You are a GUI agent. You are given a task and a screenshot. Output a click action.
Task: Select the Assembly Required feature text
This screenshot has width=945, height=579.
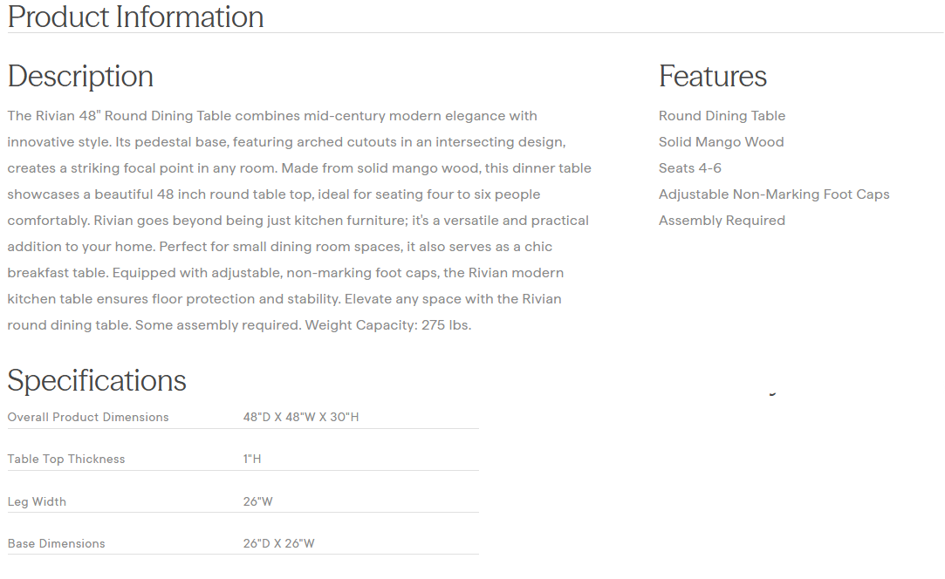[722, 221]
